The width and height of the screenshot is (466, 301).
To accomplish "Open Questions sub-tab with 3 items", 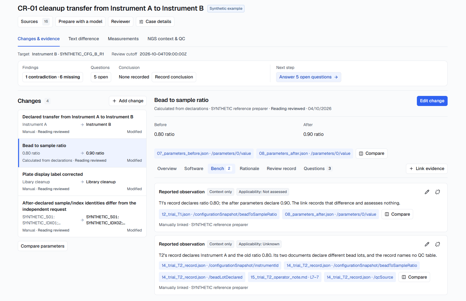I will click(x=318, y=169).
